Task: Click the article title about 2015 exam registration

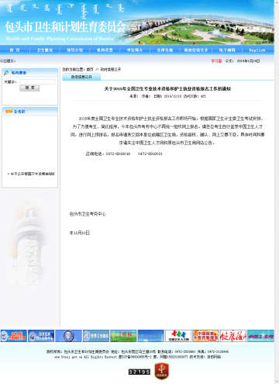Action: coord(167,88)
